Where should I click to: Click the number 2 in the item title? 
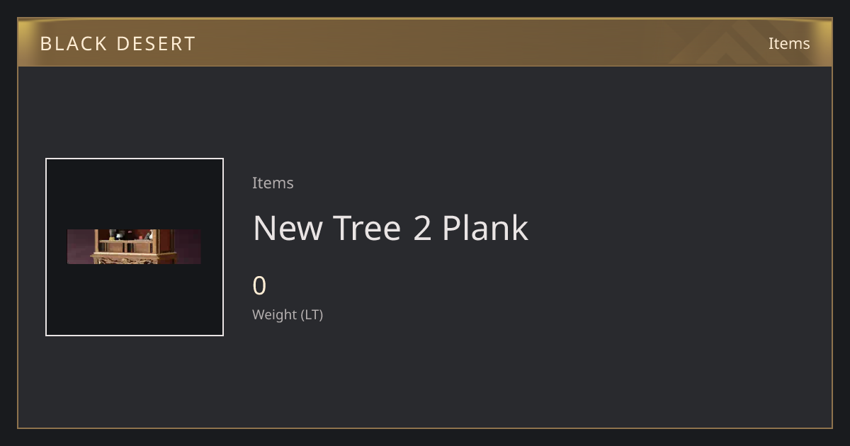pyautogui.click(x=421, y=228)
